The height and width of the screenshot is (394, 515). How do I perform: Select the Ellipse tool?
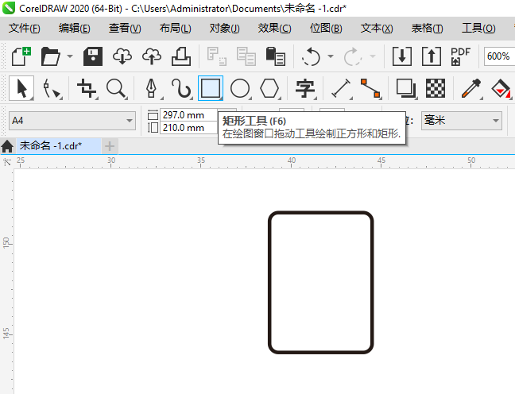tap(240, 88)
